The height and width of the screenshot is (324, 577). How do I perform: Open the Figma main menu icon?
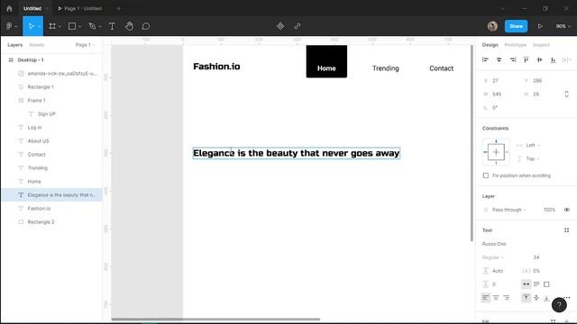pyautogui.click(x=9, y=26)
